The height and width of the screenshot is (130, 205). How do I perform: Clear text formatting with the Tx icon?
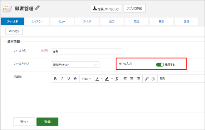pos(117,79)
